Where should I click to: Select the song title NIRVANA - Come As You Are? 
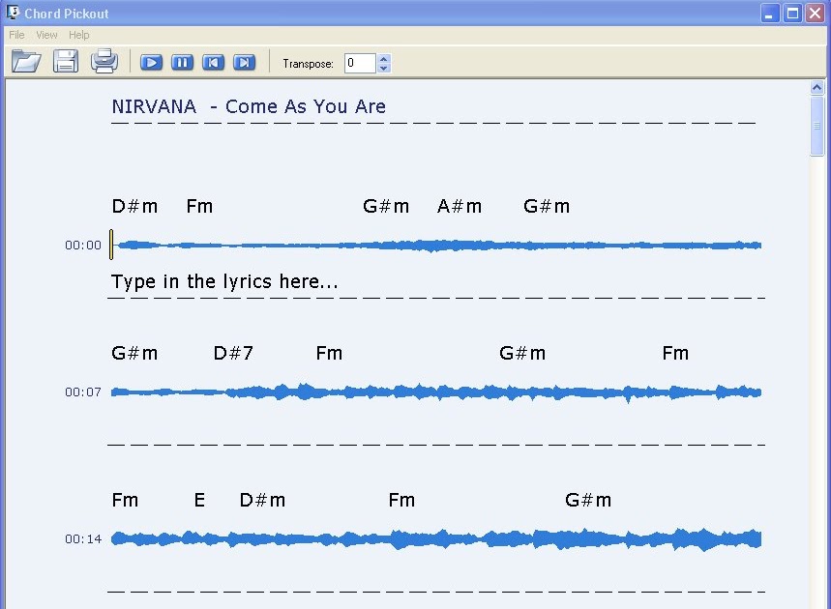pyautogui.click(x=249, y=106)
